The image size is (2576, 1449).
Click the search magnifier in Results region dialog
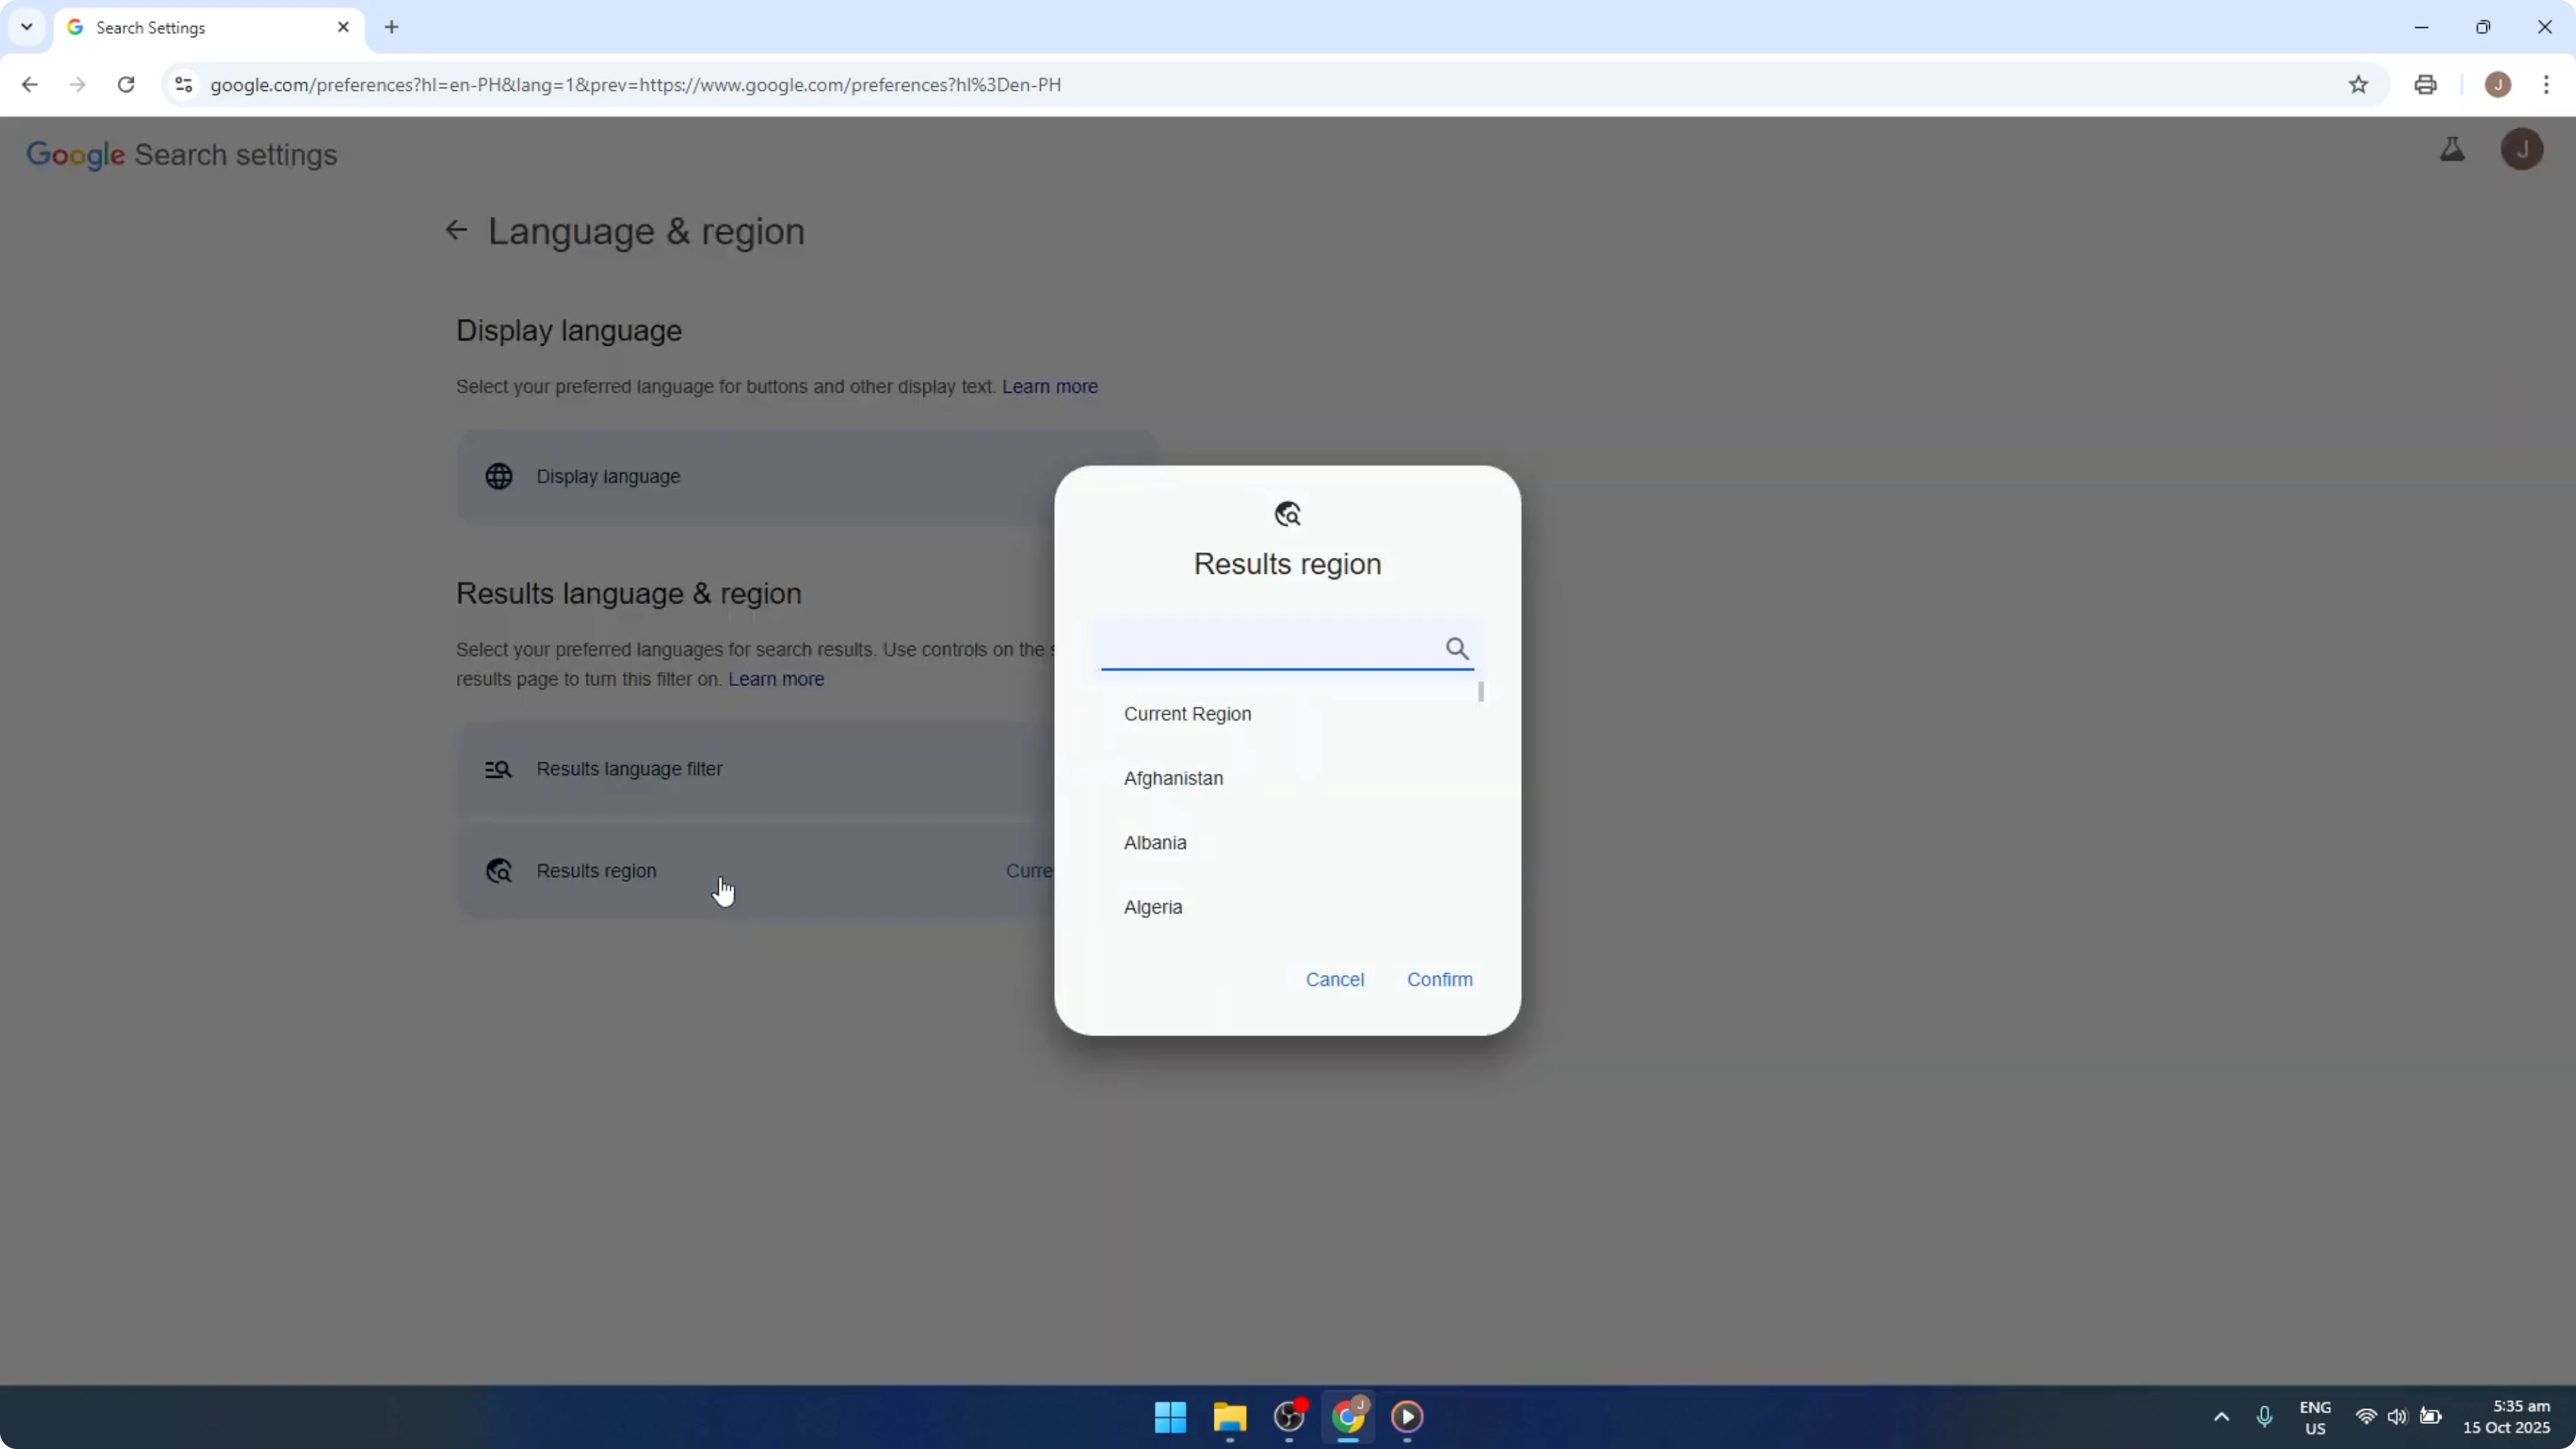pyautogui.click(x=1457, y=649)
